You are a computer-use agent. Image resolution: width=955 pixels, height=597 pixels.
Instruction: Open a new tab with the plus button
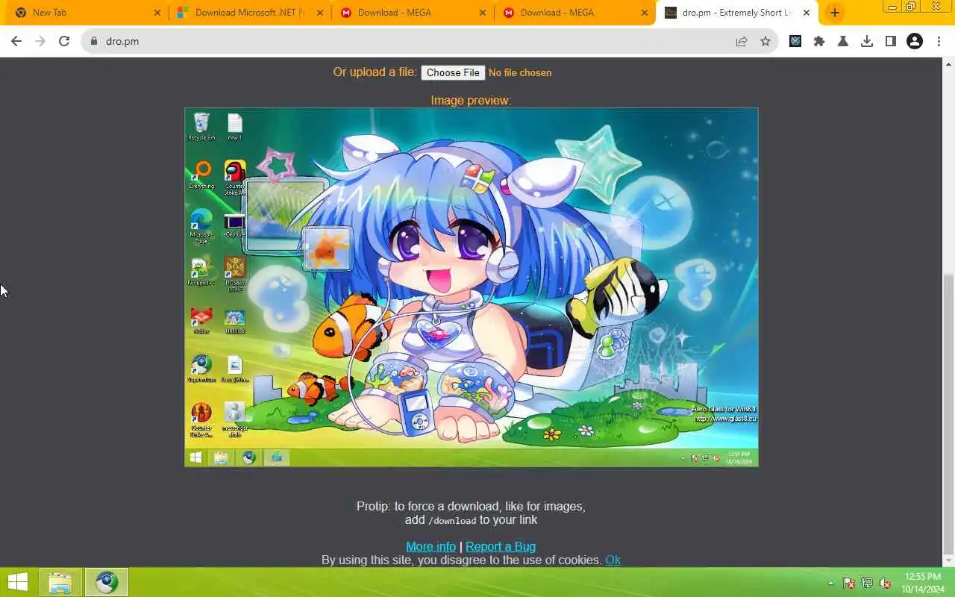click(834, 13)
